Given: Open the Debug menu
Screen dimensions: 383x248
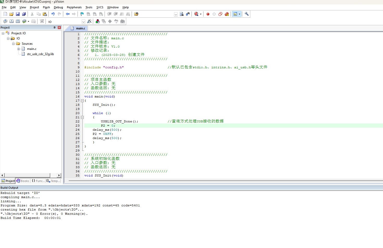Looking at the screenshot, I should point(58,7).
